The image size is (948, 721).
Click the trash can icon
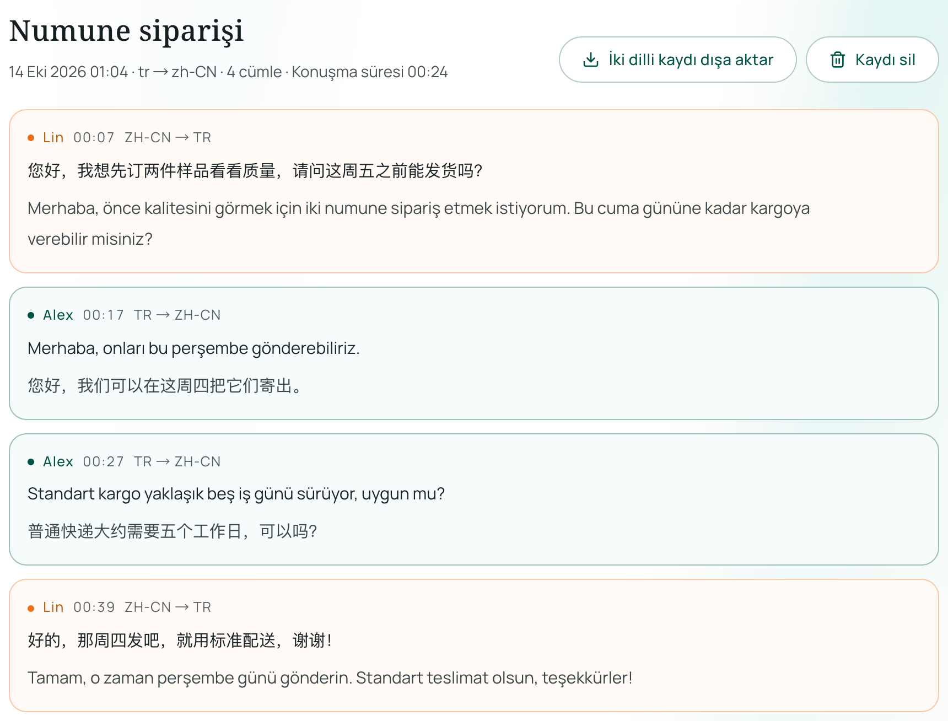[837, 60]
